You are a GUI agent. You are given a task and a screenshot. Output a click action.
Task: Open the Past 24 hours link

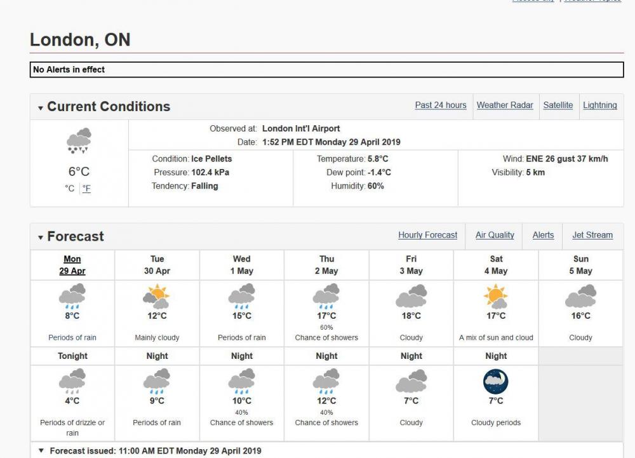[441, 105]
